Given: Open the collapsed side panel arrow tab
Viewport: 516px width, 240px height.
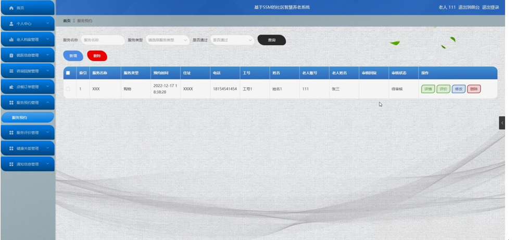Looking at the screenshot, I should click(x=502, y=123).
